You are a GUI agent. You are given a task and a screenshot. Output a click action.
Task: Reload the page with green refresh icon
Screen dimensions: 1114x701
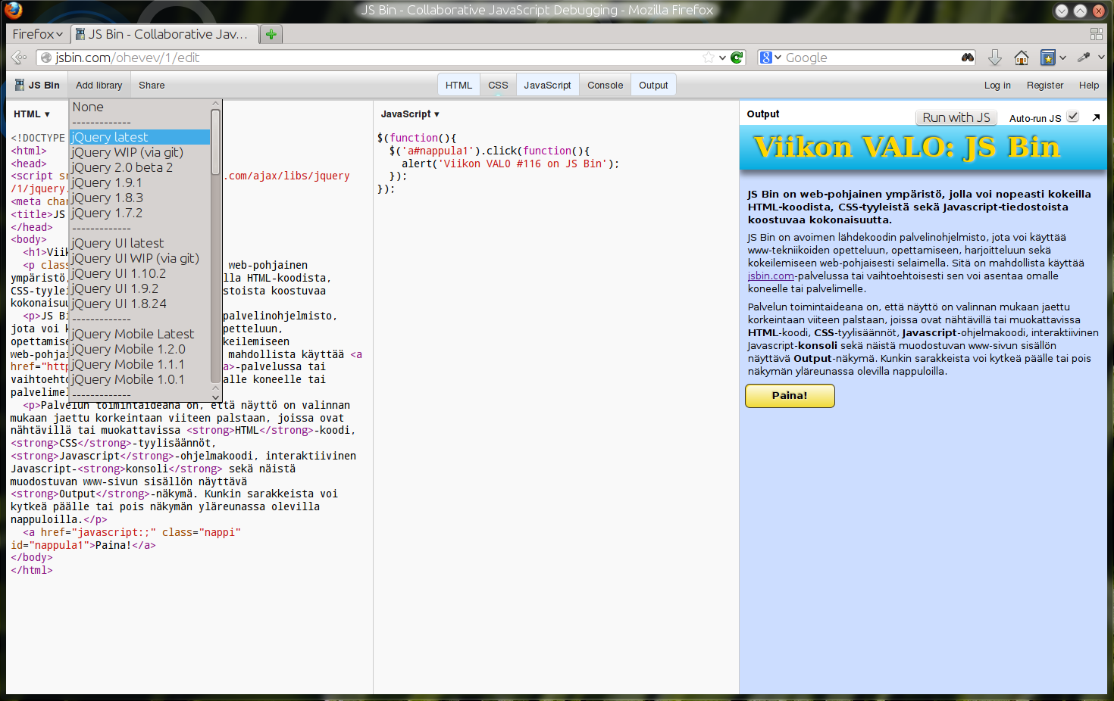737,58
